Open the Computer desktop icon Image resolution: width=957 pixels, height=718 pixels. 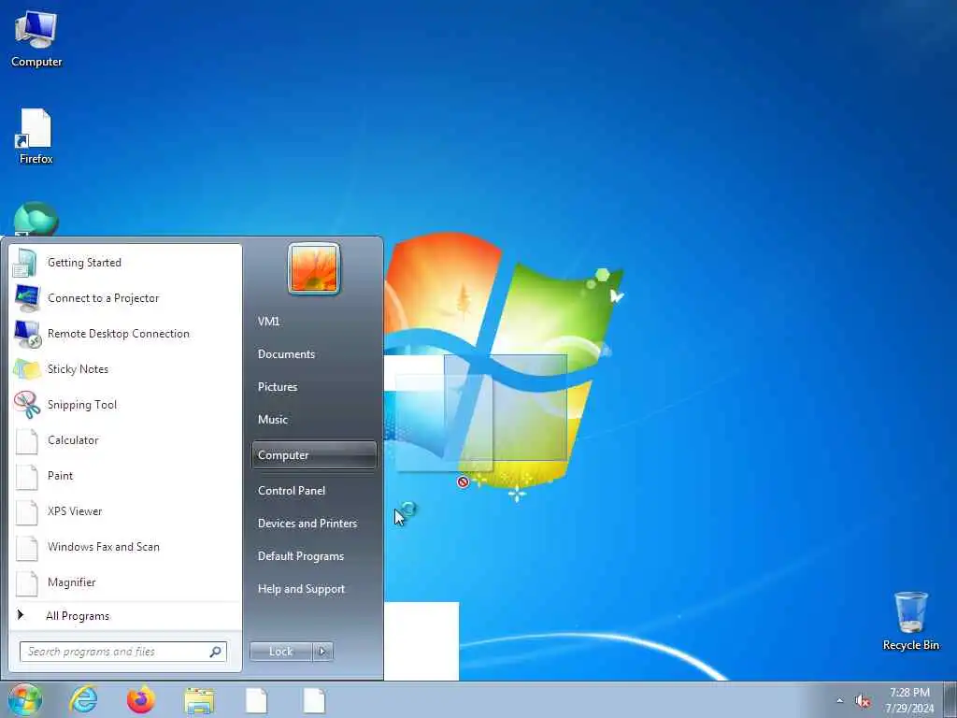pyautogui.click(x=36, y=38)
